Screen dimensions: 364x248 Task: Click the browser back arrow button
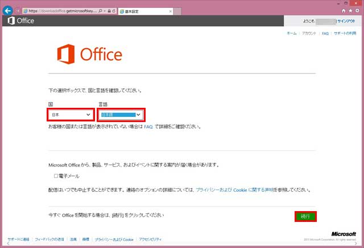(7, 11)
